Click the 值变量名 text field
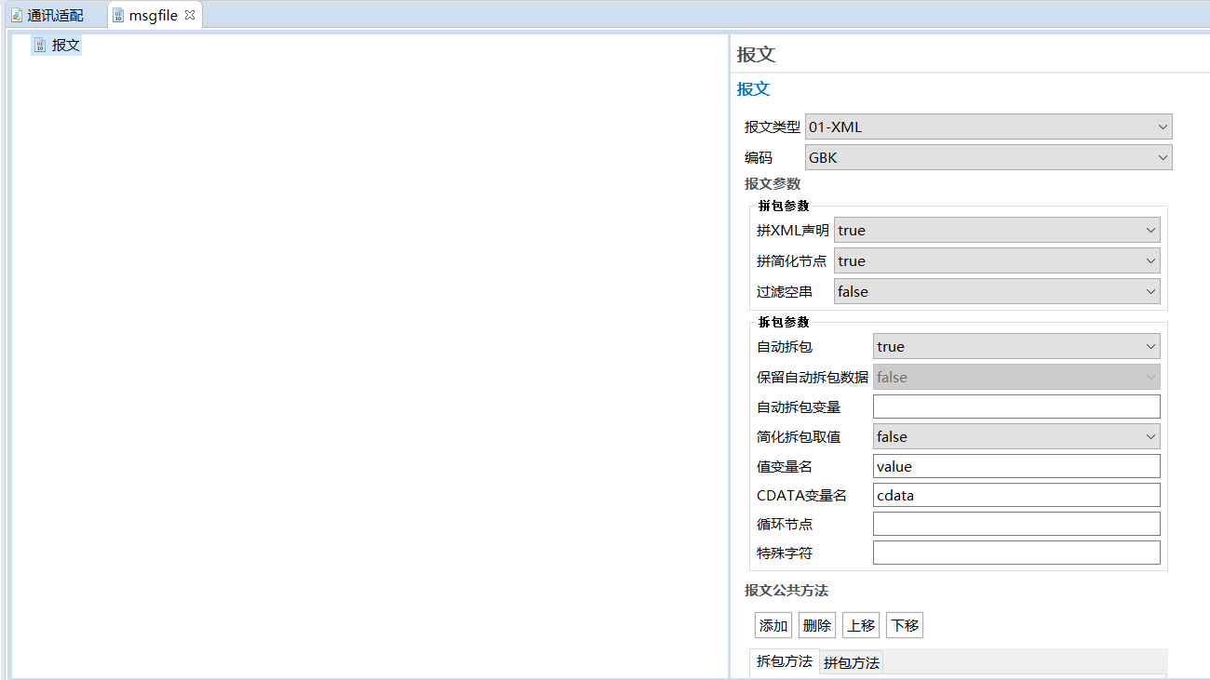 point(1015,467)
